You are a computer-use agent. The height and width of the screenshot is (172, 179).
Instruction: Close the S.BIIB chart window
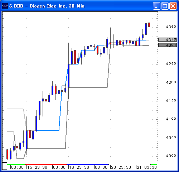coord(173,6)
